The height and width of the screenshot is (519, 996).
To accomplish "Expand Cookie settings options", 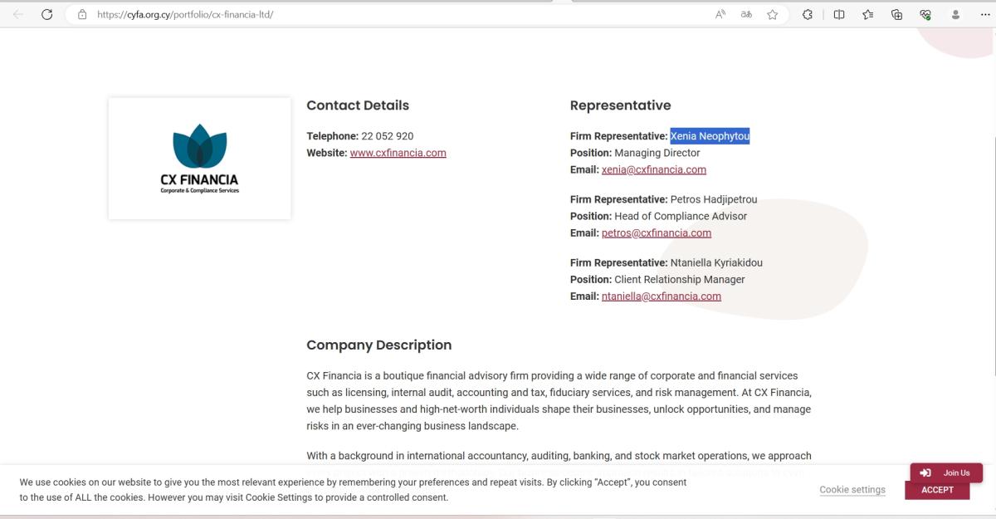I will [x=852, y=490].
